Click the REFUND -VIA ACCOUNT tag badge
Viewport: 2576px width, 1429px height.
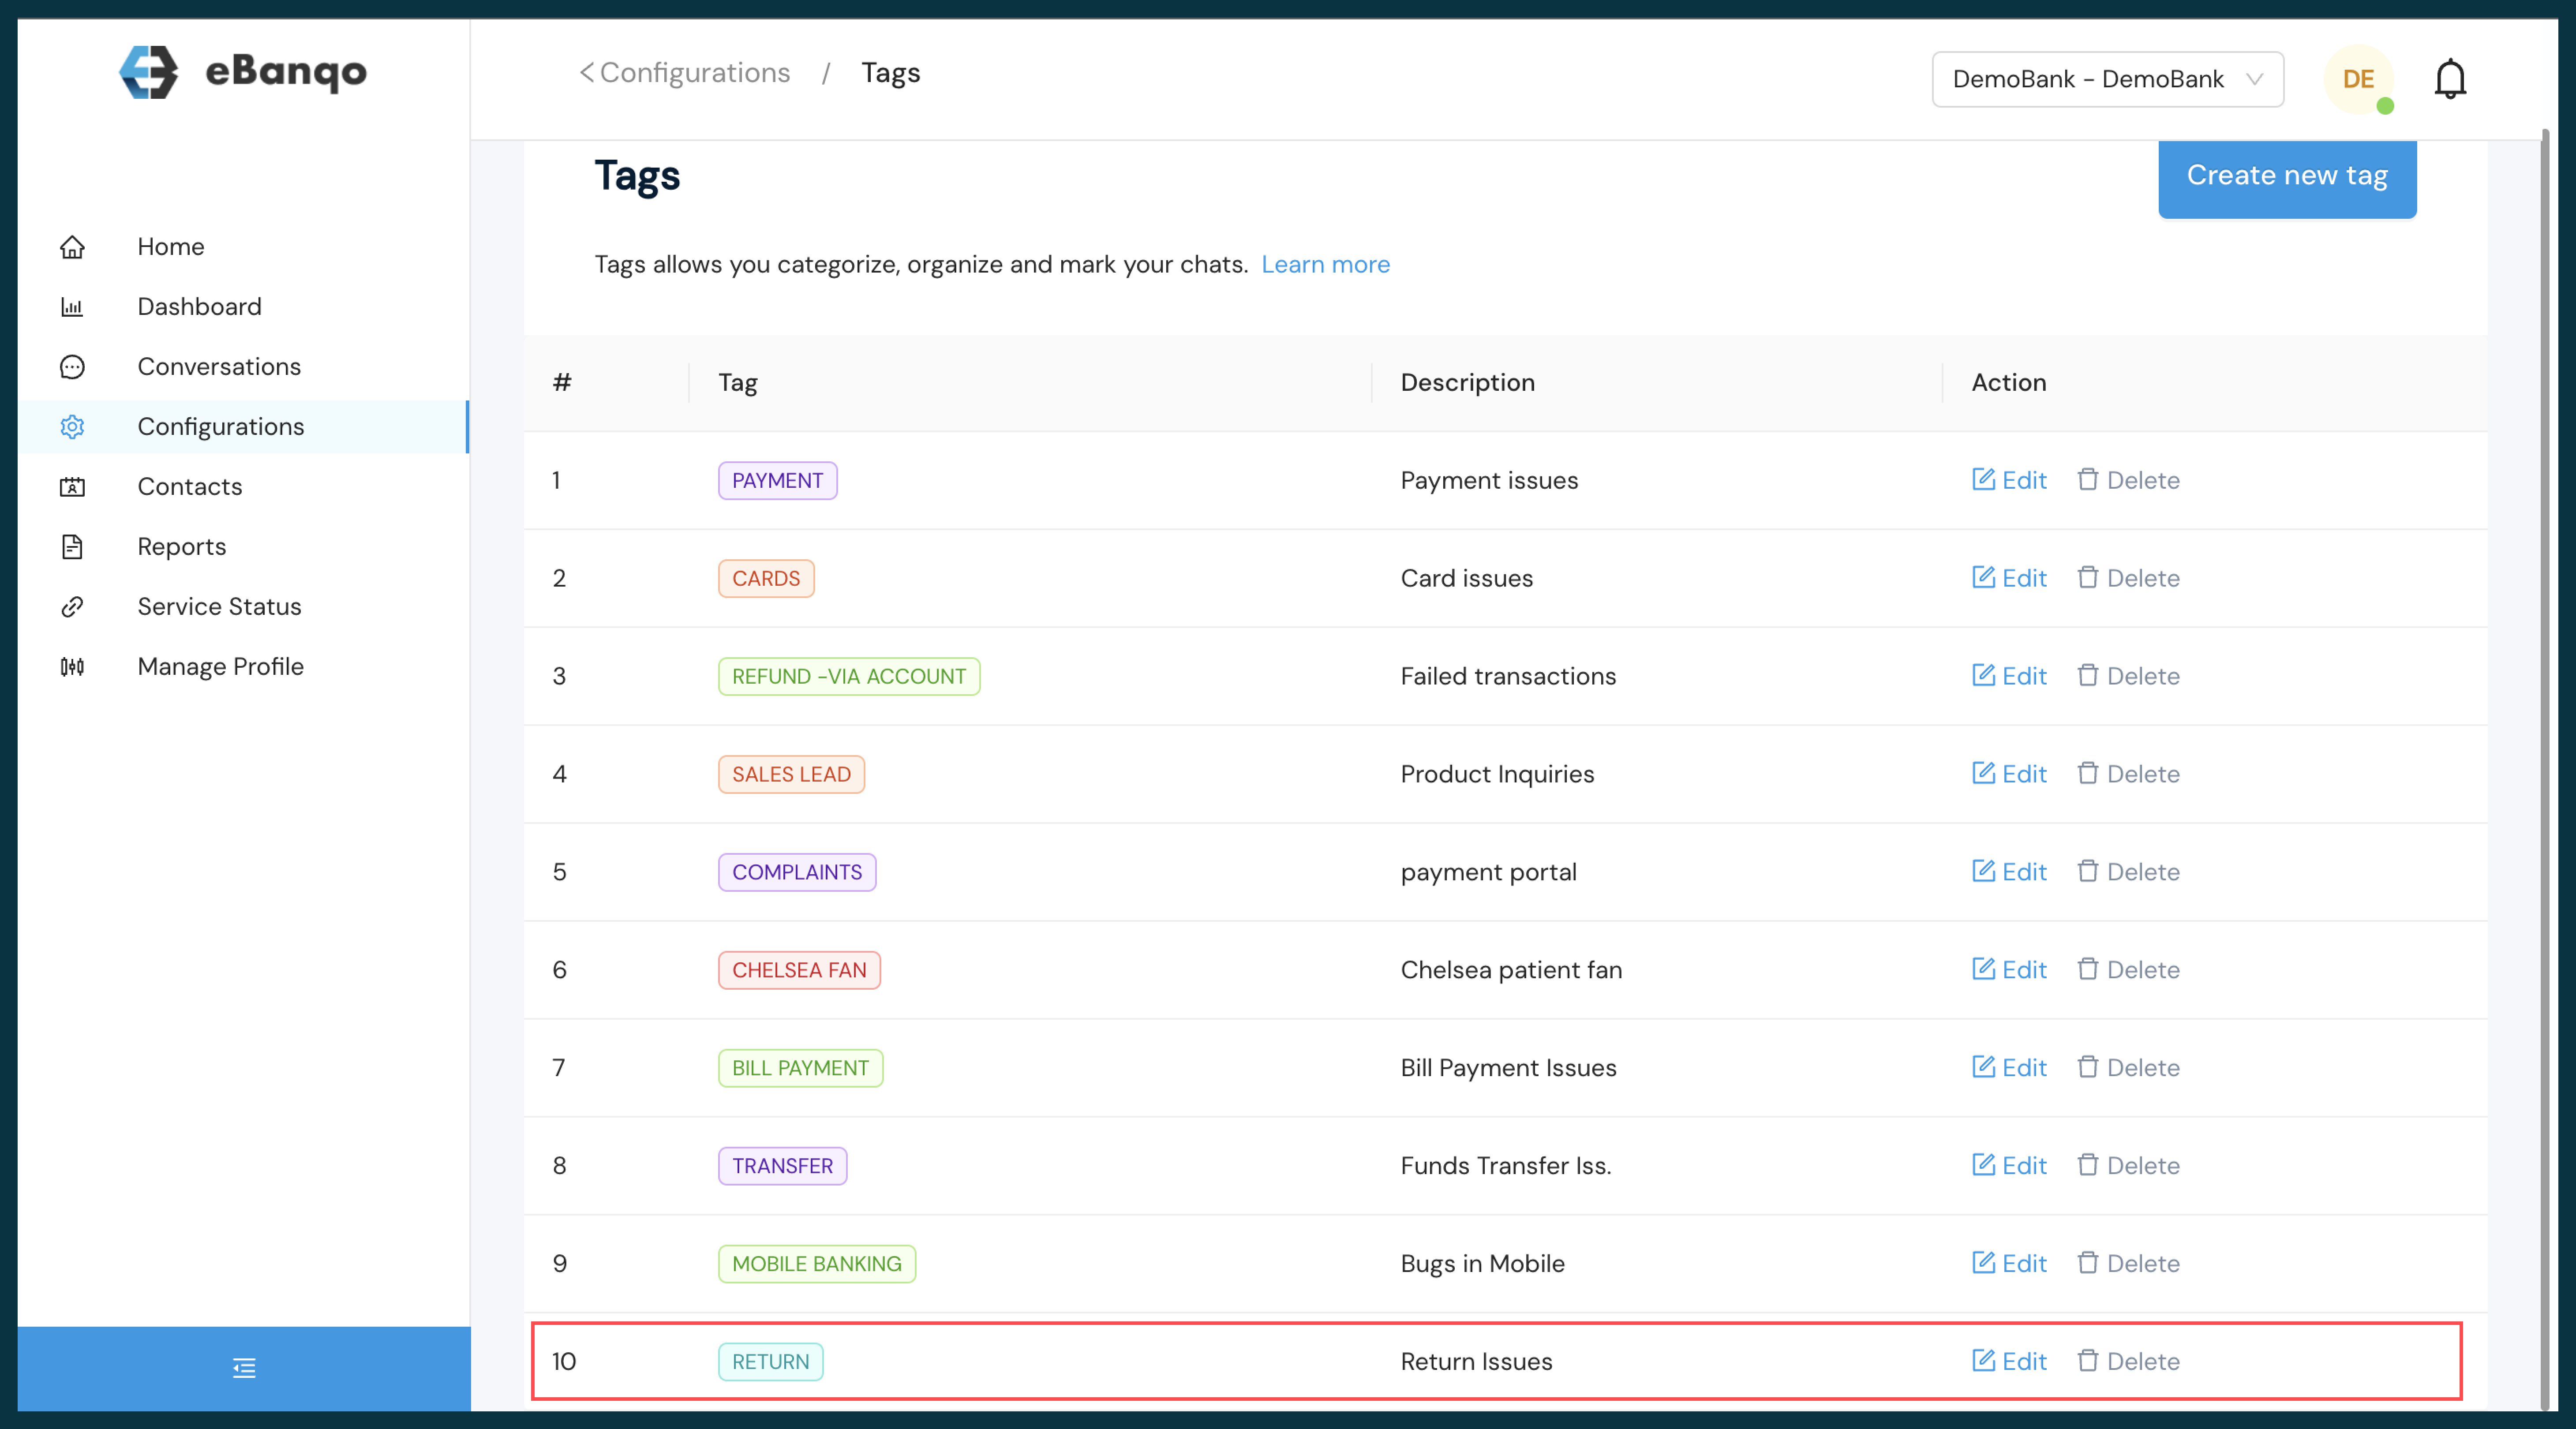click(849, 677)
